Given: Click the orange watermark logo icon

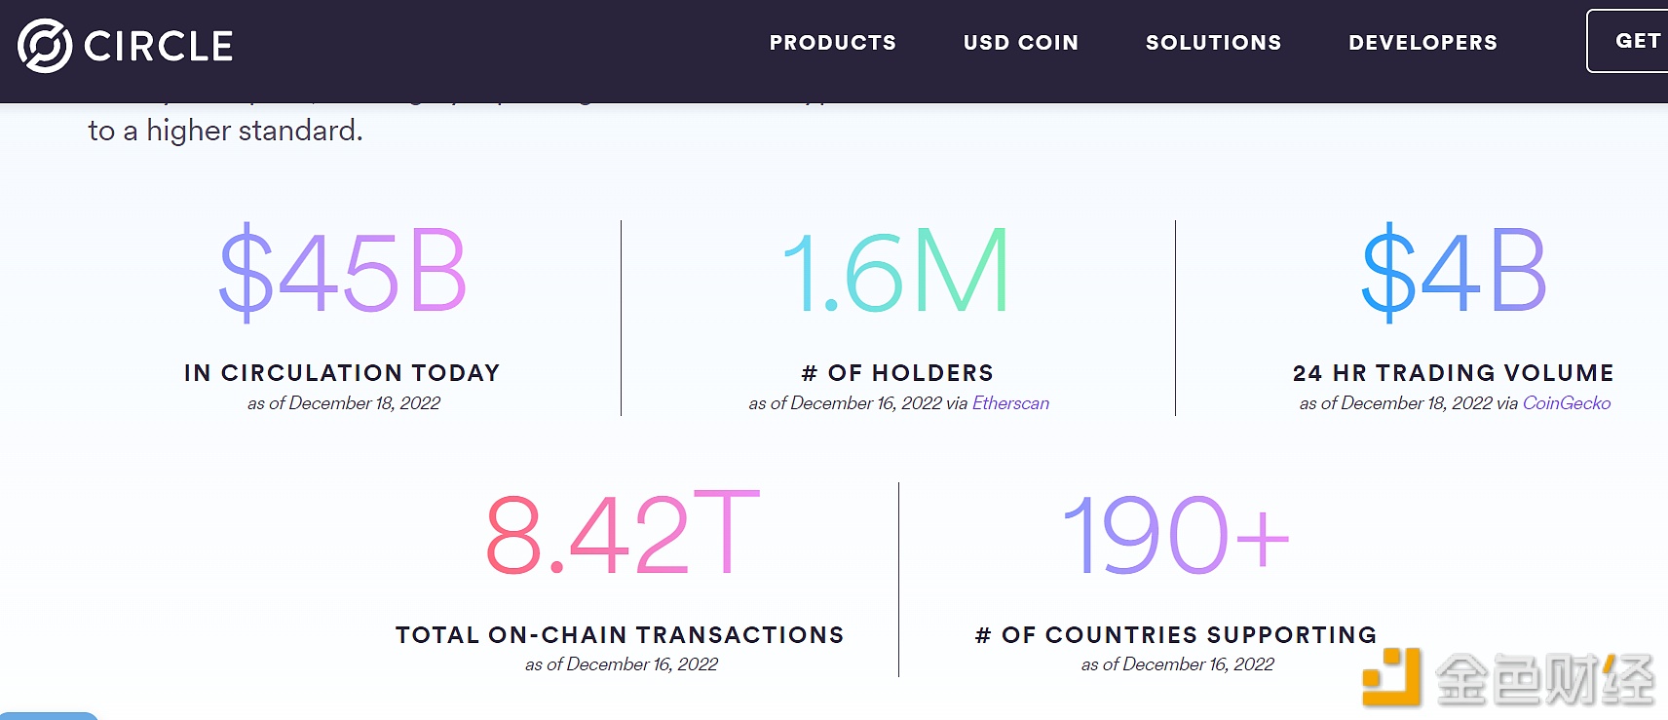Looking at the screenshot, I should point(1391,676).
